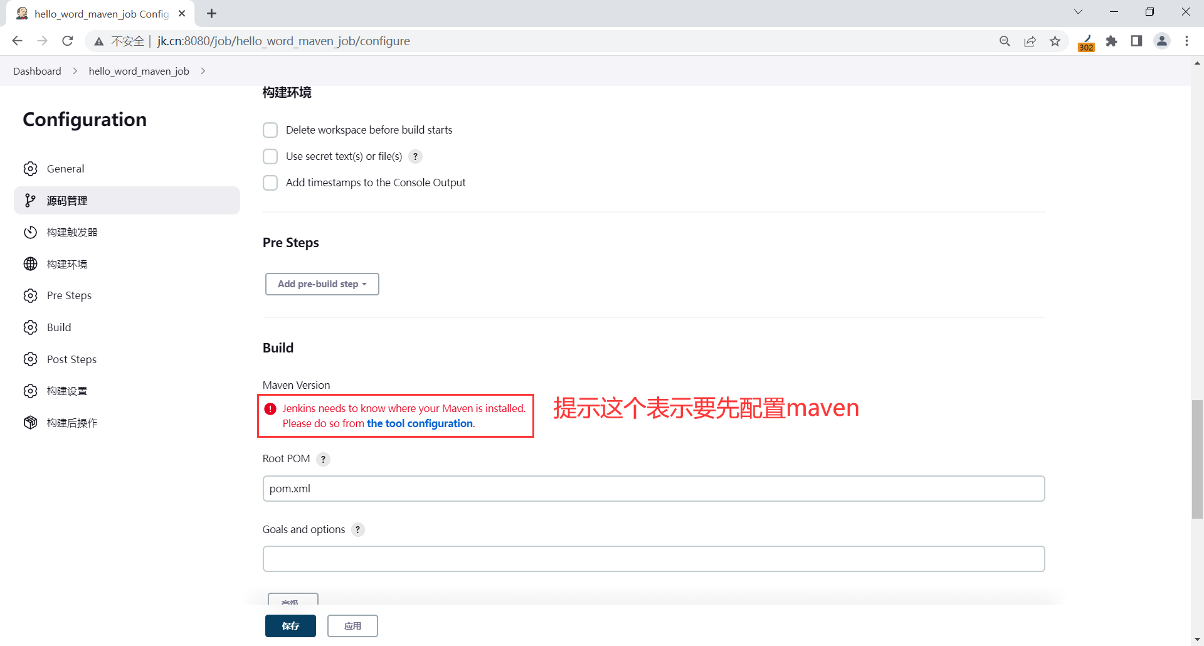Click the share page icon
Viewport: 1204px width, 646px height.
tap(1030, 41)
